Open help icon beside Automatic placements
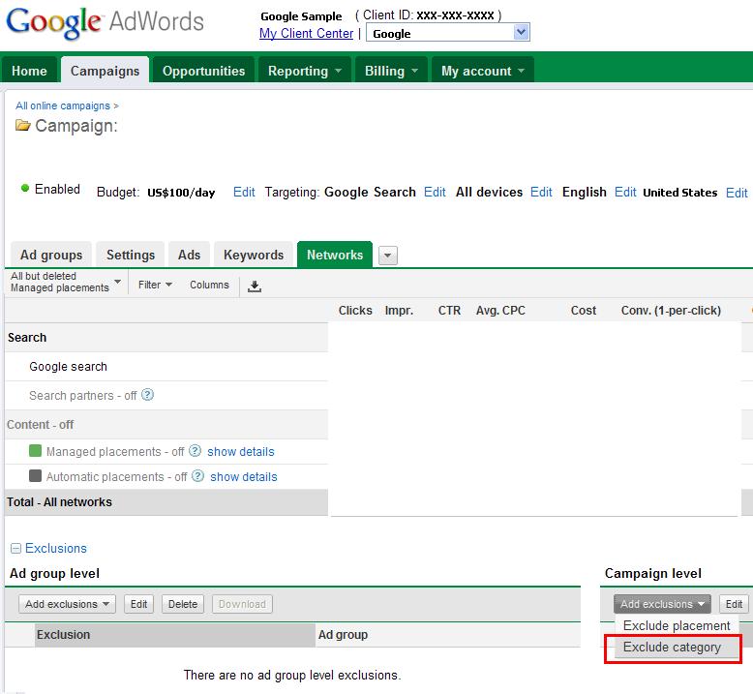The image size is (753, 694). point(197,476)
